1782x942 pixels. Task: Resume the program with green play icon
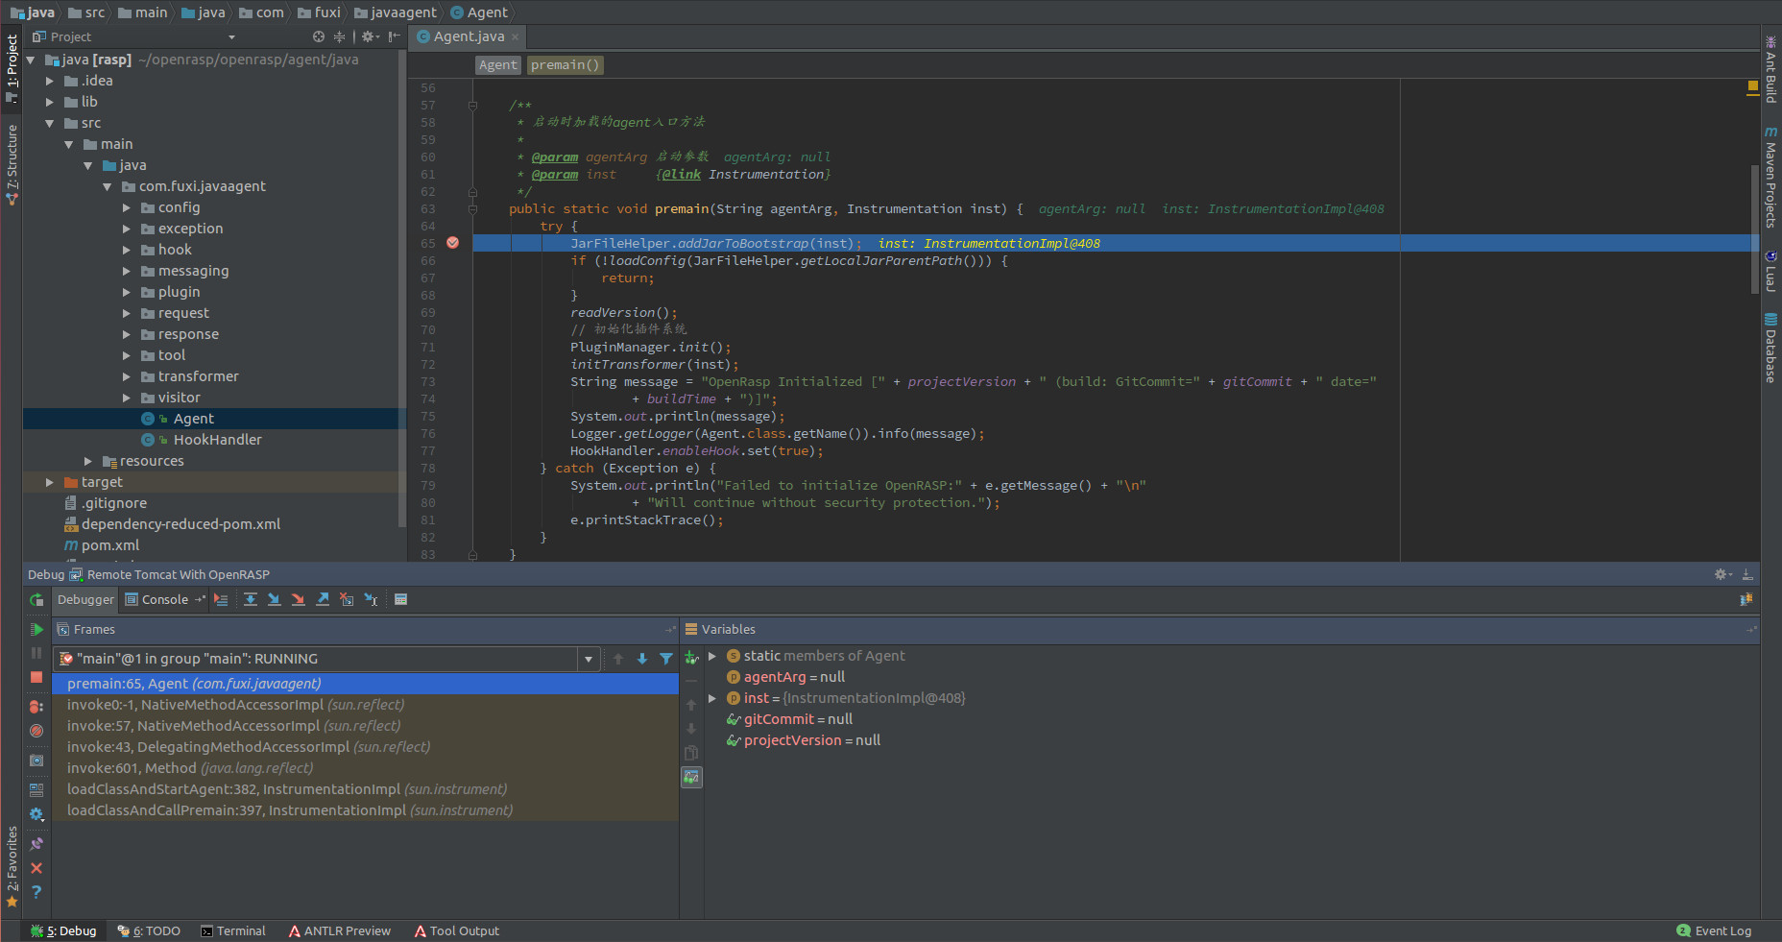(x=36, y=630)
